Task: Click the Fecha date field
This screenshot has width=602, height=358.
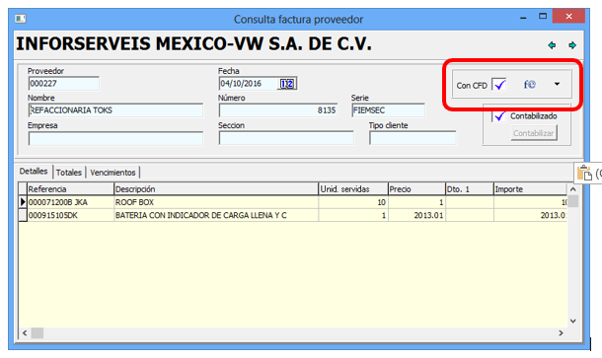Action: (249, 84)
